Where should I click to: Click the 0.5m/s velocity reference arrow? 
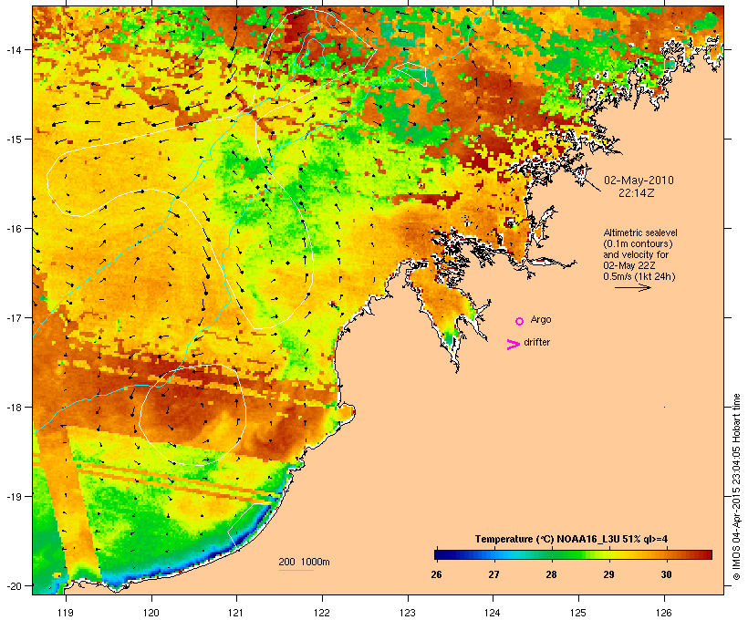632,287
